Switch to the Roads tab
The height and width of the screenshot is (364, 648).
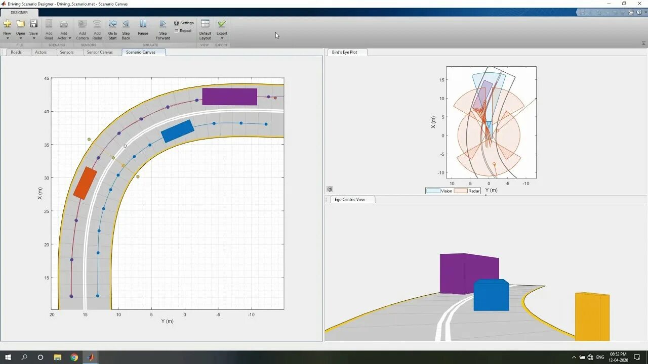click(x=16, y=52)
